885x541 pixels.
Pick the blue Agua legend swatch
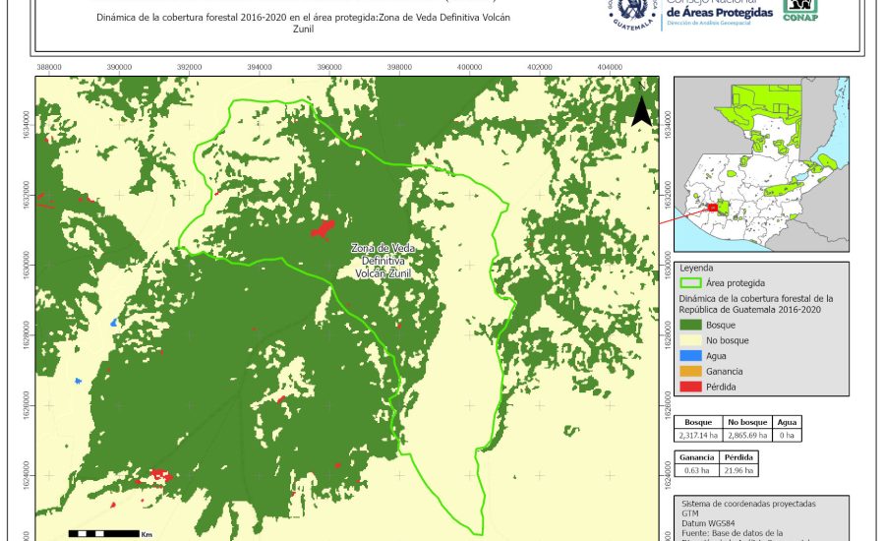[690, 355]
